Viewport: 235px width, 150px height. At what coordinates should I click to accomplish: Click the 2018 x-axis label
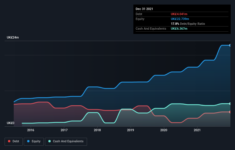click(x=97, y=130)
